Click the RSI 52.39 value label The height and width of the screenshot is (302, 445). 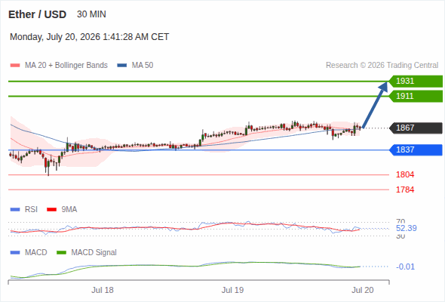pos(407,228)
